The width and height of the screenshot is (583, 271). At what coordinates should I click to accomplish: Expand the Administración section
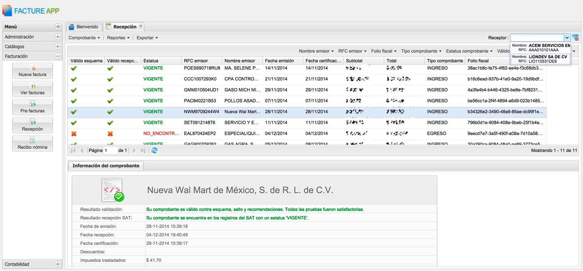[x=58, y=37]
